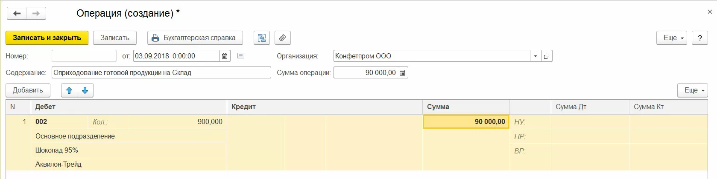717x179 pixels.
Task: Click the paperclip attachments icon
Action: [x=282, y=38]
